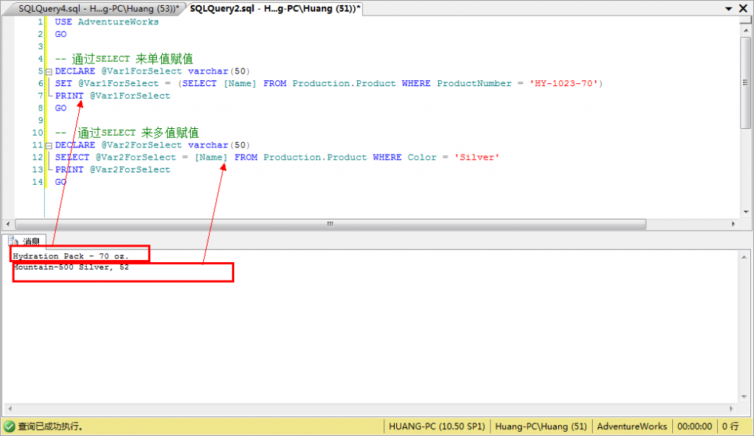Image resolution: width=754 pixels, height=436 pixels.
Task: Close the active SQLQuery2.sql document
Action: [x=744, y=8]
